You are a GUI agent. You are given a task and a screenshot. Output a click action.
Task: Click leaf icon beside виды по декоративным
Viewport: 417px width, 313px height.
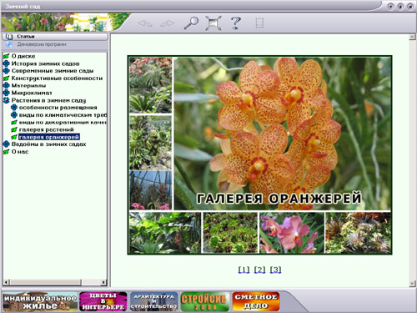pyautogui.click(x=14, y=122)
